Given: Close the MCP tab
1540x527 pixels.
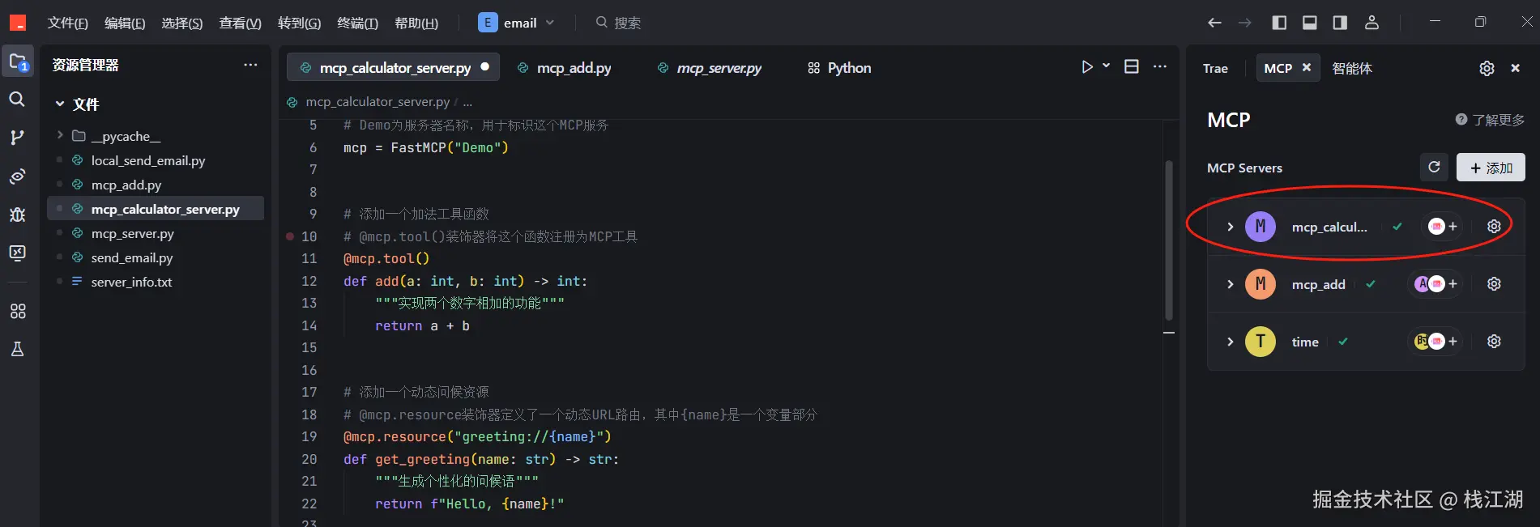Looking at the screenshot, I should click(1306, 68).
